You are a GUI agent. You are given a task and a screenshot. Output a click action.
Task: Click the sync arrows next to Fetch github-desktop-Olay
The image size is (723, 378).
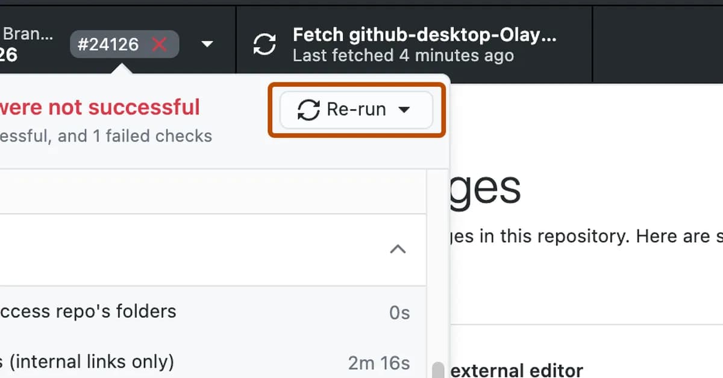264,44
